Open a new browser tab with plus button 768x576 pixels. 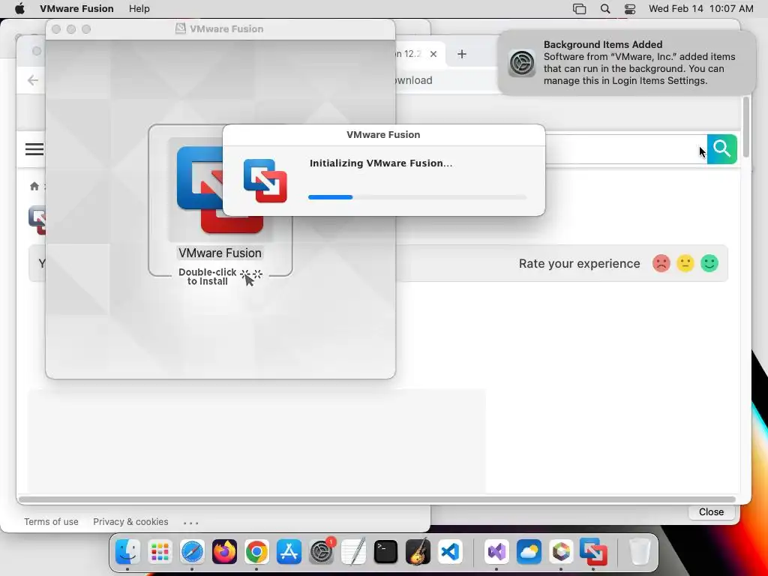tap(462, 54)
